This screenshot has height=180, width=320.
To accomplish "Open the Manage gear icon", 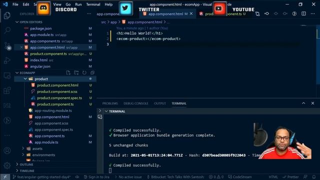I will [x=7, y=165].
